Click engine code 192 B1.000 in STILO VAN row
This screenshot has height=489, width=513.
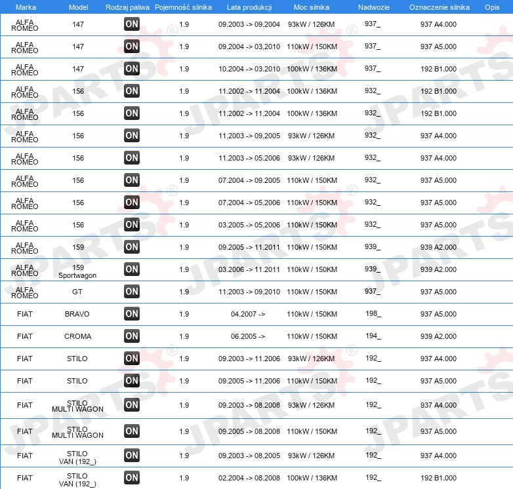point(438,478)
